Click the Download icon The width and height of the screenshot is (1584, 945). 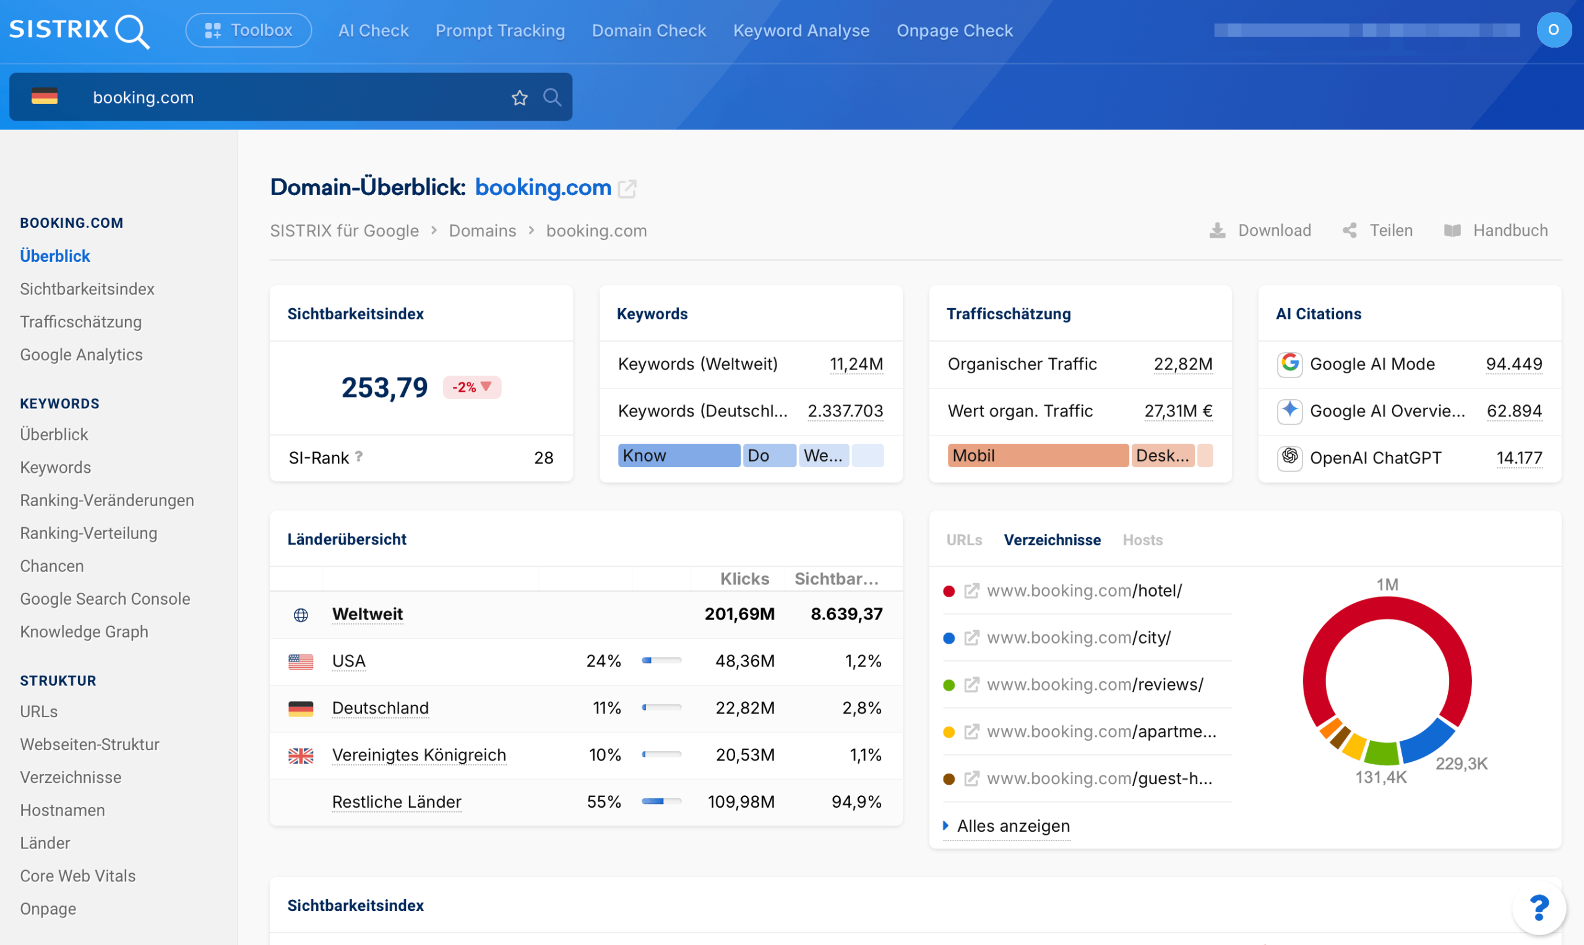click(x=1217, y=230)
